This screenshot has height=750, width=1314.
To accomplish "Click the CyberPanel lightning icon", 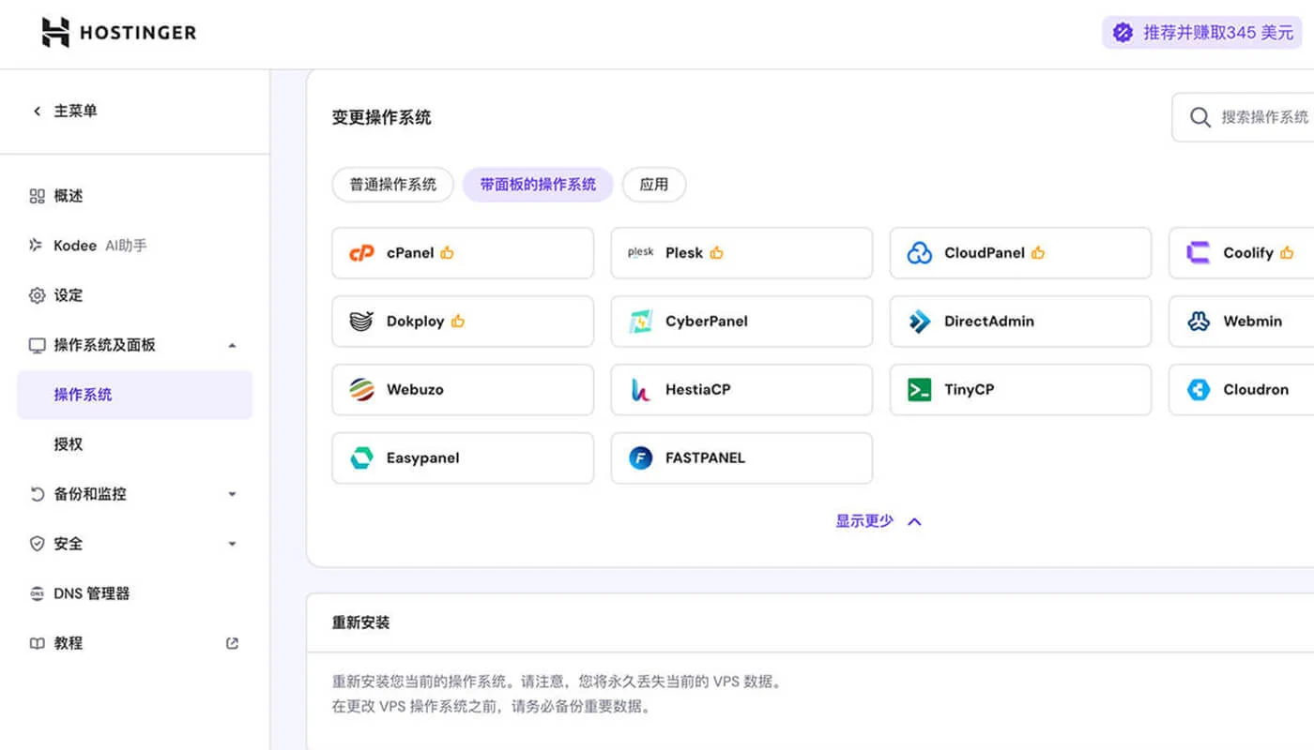I will coord(639,321).
